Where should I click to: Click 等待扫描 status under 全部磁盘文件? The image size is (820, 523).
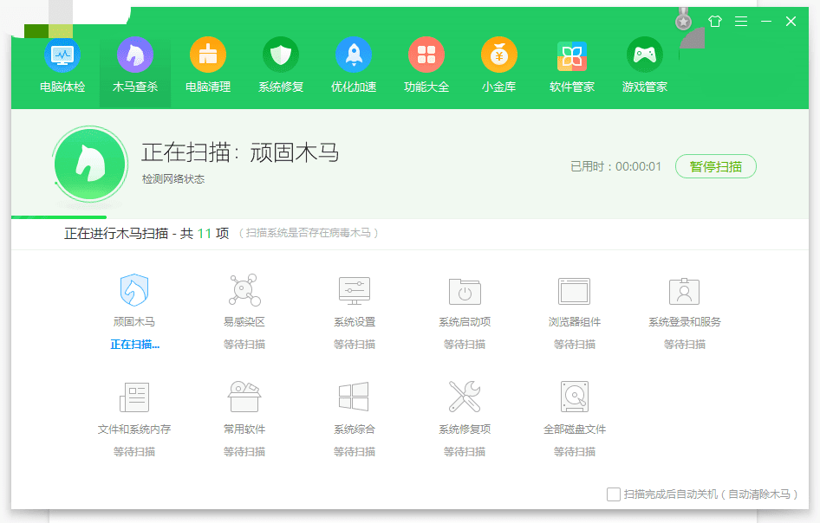tap(574, 451)
